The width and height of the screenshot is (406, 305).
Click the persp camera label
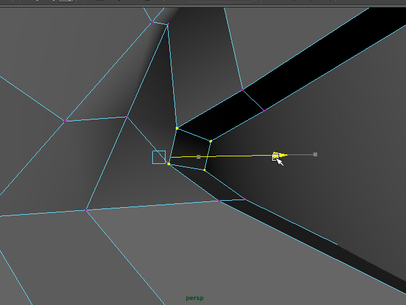(195, 298)
